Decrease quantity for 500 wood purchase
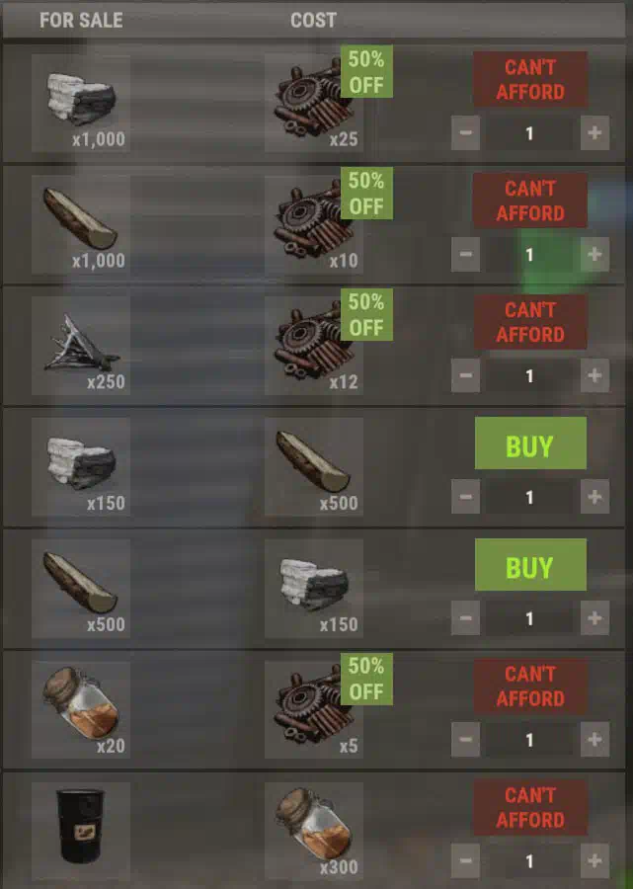Screen dimensions: 633x889 (466, 618)
